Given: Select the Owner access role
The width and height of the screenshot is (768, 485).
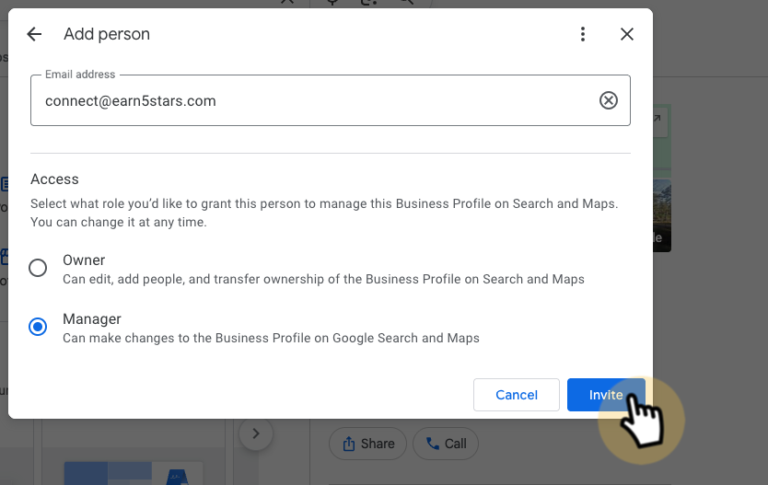Looking at the screenshot, I should [x=38, y=268].
